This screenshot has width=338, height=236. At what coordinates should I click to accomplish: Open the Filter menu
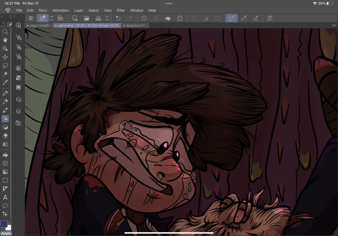click(x=121, y=10)
